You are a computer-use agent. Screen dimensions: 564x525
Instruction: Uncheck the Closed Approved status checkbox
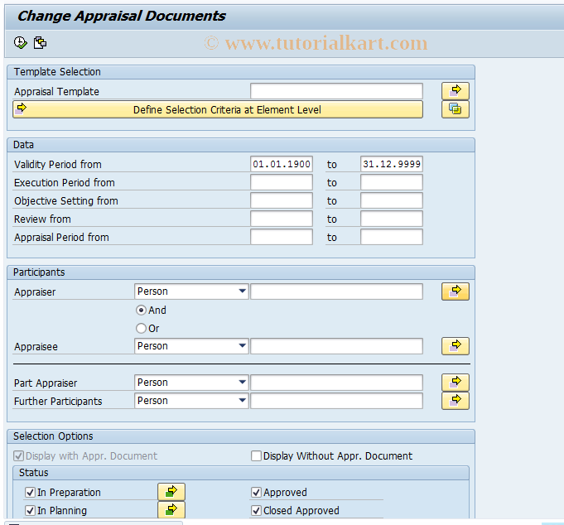[x=256, y=511]
